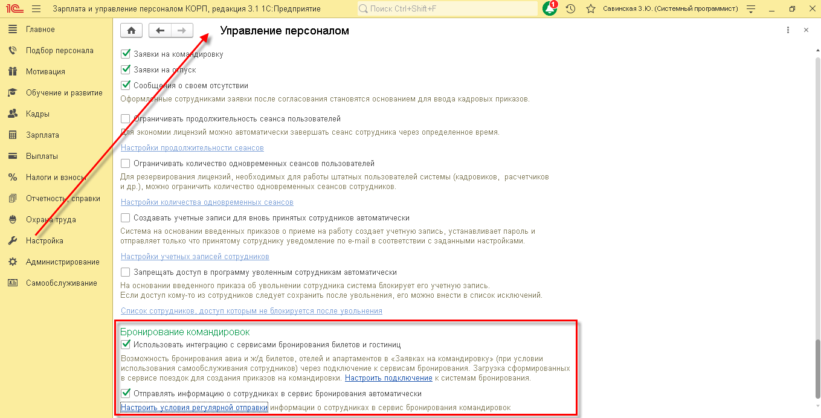
Task: Click the Бронирование командировок heading
Action: tap(185, 332)
